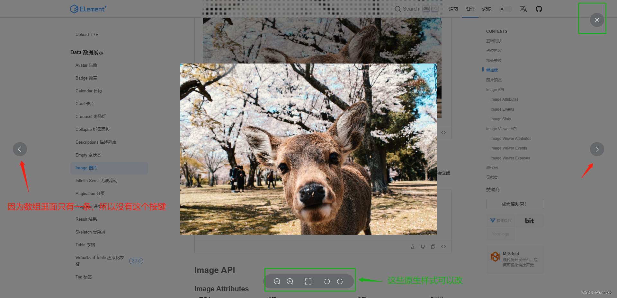617x298 pixels.
Task: Zoom out the previewed image
Action: click(x=277, y=281)
